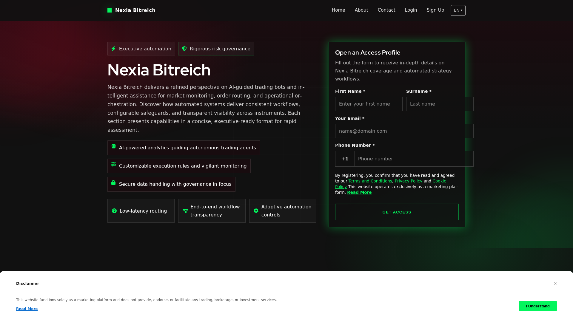This screenshot has width=573, height=322.
Task: Click the workflow icon beside End-to-end workflow transparency
Action: click(x=185, y=211)
